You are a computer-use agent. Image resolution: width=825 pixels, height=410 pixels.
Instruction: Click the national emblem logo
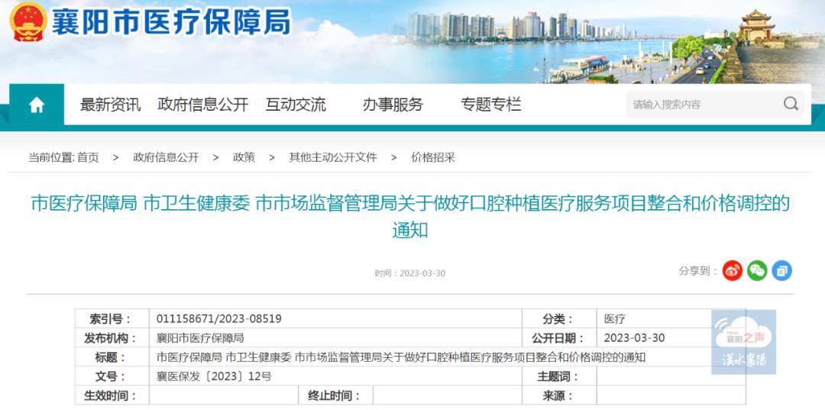pos(28,22)
